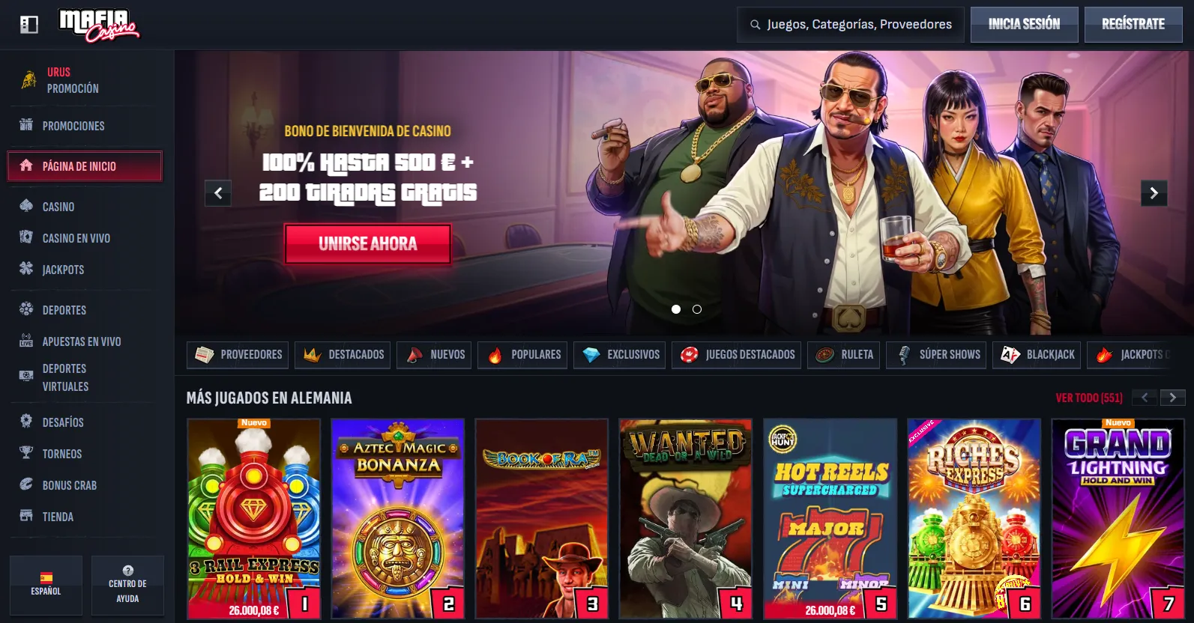Open Casino spade icon
Viewport: 1194px width, 623px height.
26,206
